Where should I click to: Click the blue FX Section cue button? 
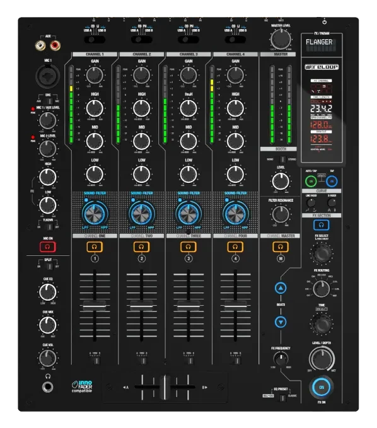pyautogui.click(x=322, y=225)
